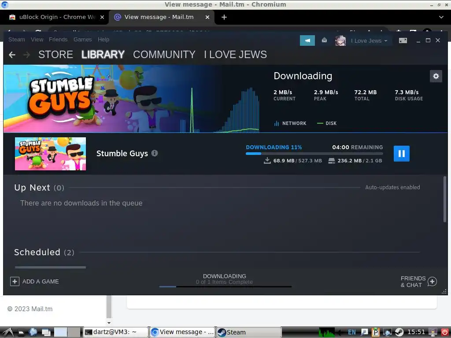Click the EN keyboard layout indicator
This screenshot has height=338, width=451.
click(x=352, y=332)
